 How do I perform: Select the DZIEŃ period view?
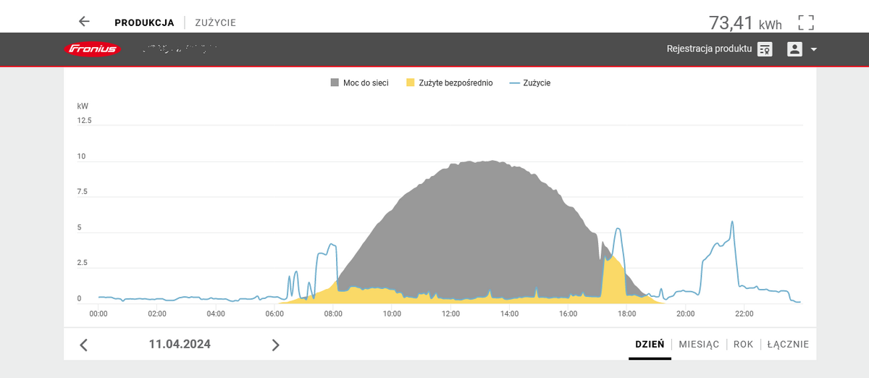pyautogui.click(x=650, y=345)
